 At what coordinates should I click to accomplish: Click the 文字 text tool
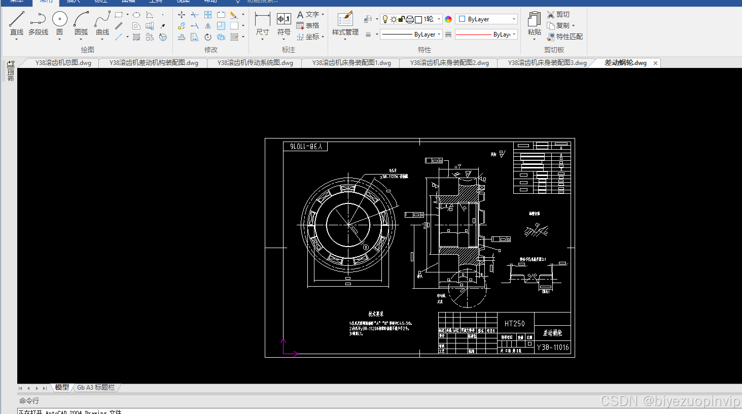click(x=308, y=15)
